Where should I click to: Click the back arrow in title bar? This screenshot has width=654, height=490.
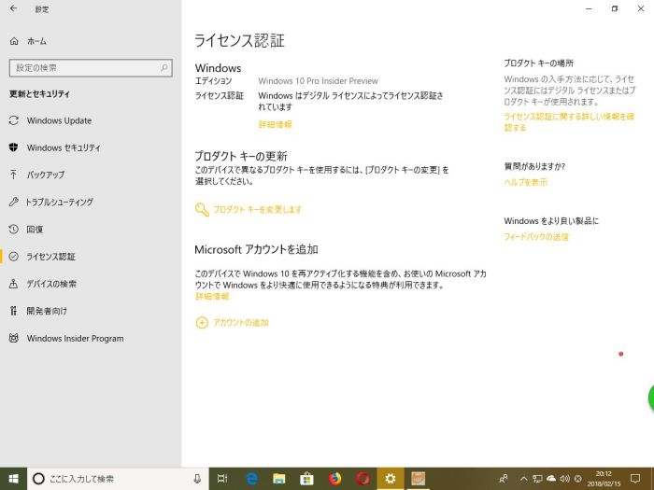[13, 8]
